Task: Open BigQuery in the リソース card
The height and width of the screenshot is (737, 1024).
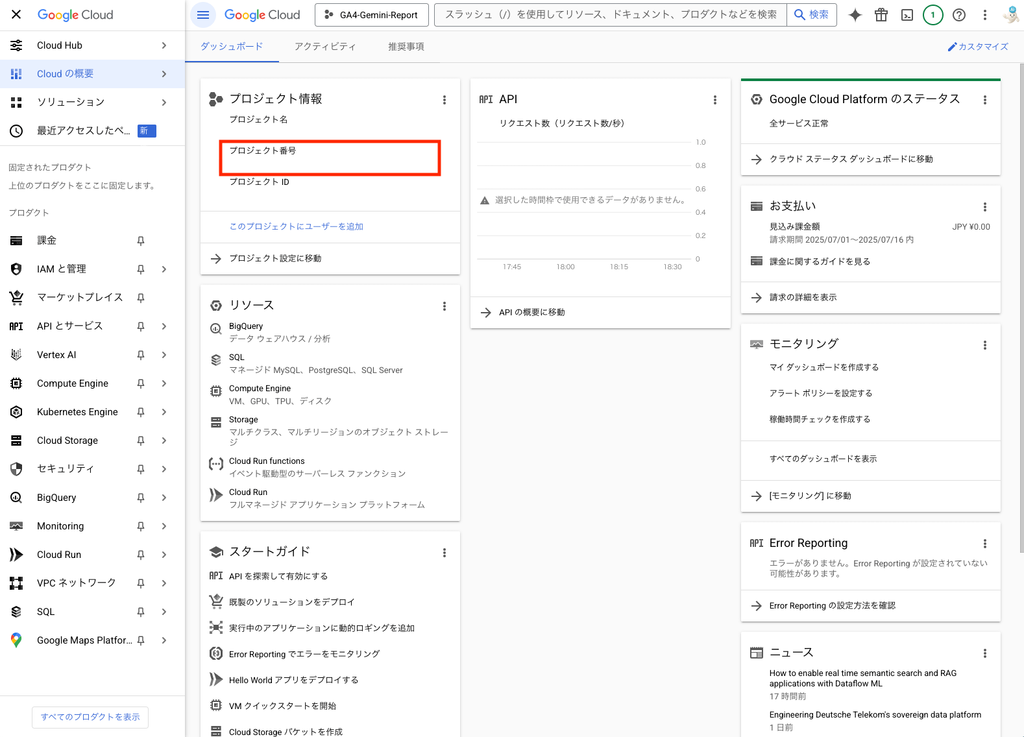Action: click(246, 326)
